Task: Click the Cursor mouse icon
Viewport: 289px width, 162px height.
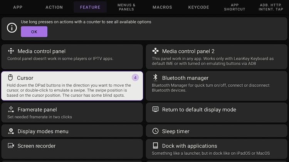Action: (11, 78)
